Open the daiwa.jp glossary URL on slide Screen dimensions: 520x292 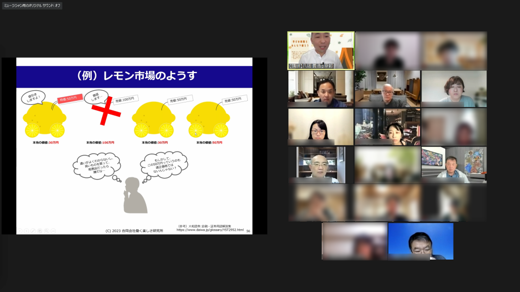[210, 230]
